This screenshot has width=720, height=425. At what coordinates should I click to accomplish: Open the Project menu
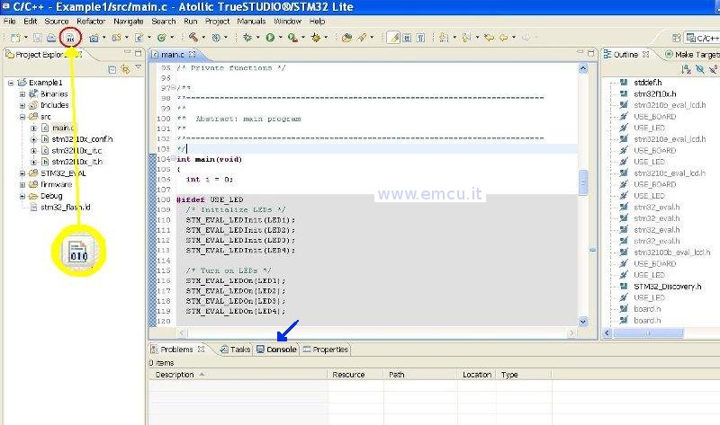point(217,22)
